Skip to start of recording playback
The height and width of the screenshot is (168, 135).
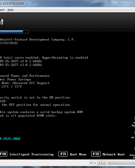point(91,163)
